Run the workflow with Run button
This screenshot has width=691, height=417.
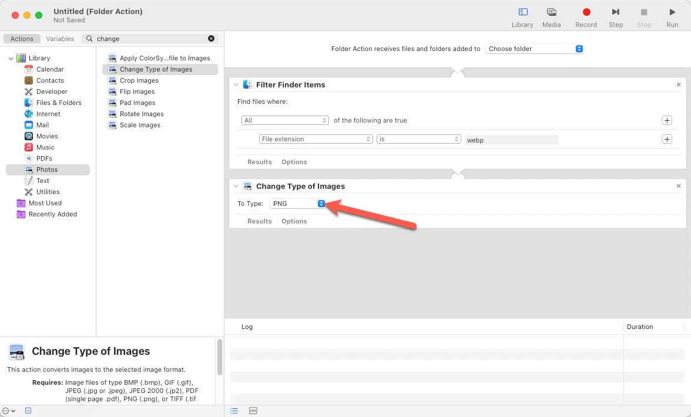[x=672, y=18]
